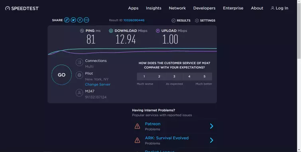Click the SPEEDTEST wordmark
Image resolution: width=301 pixels, height=152 pixels.
25,8
